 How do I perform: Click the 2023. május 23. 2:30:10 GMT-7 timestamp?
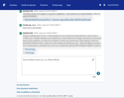click(49, 25)
